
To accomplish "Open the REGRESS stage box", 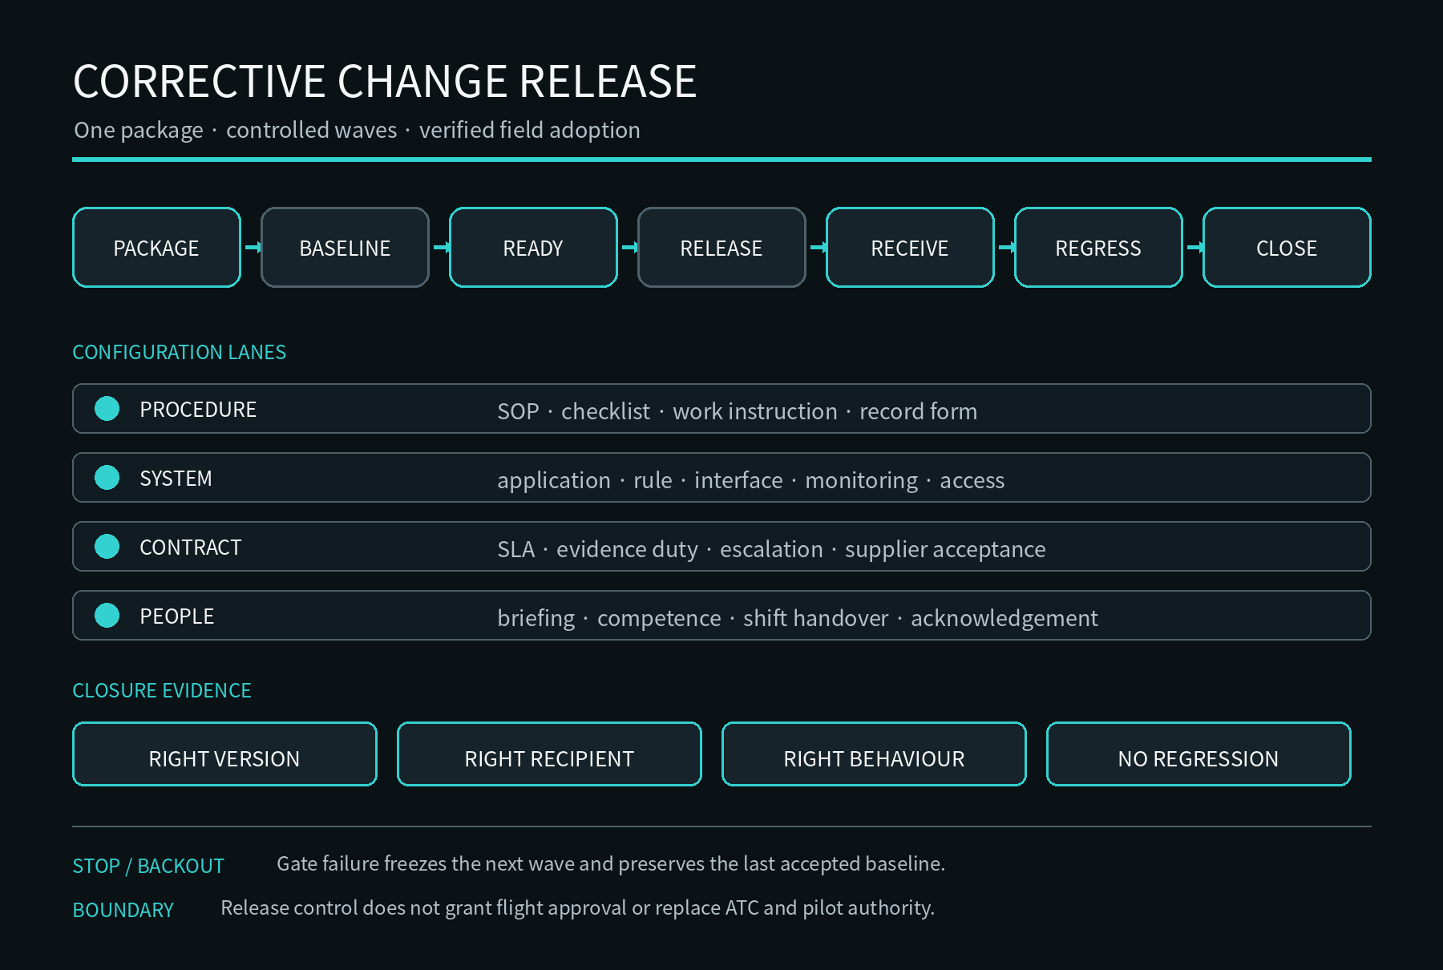I will (1098, 248).
